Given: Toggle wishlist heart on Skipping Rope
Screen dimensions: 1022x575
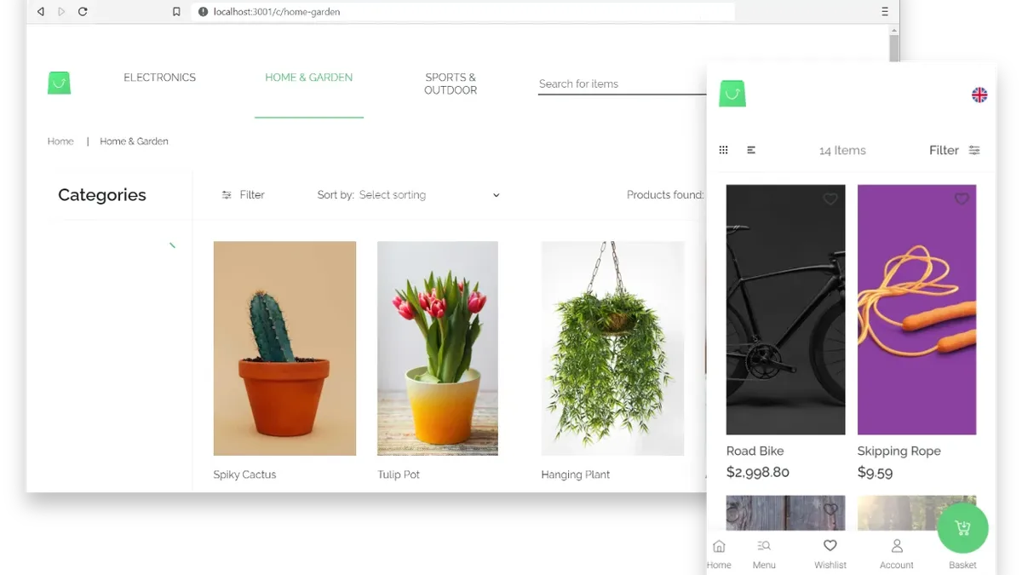Looking at the screenshot, I should [x=962, y=199].
